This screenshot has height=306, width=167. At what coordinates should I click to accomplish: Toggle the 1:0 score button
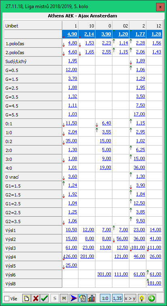(105, 298)
